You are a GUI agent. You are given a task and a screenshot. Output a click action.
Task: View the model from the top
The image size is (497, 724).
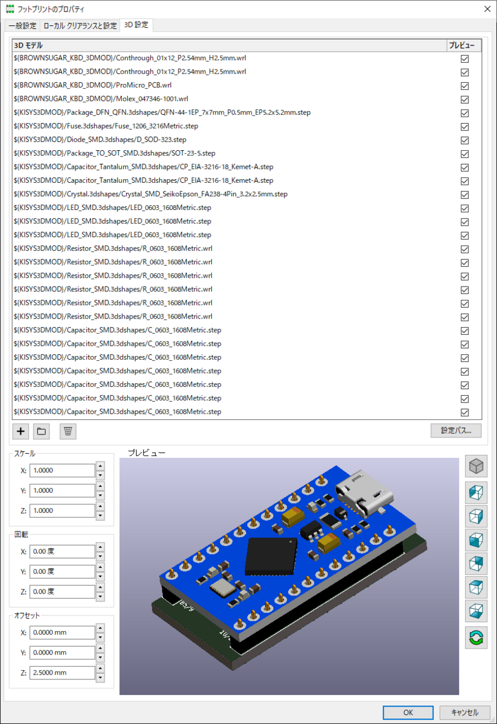click(476, 587)
